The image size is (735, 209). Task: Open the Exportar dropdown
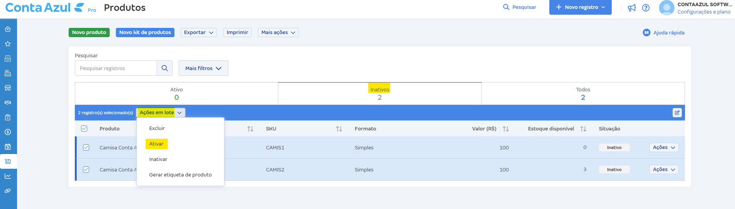point(198,33)
